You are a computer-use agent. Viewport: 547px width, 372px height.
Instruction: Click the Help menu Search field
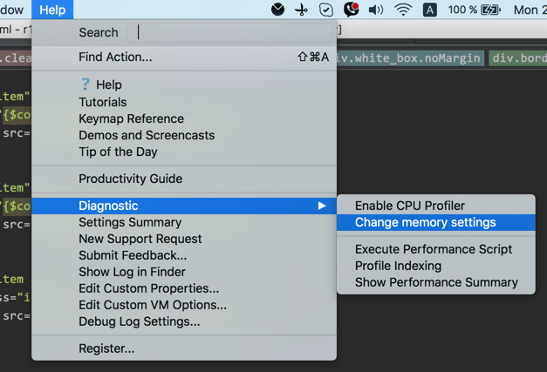click(231, 32)
